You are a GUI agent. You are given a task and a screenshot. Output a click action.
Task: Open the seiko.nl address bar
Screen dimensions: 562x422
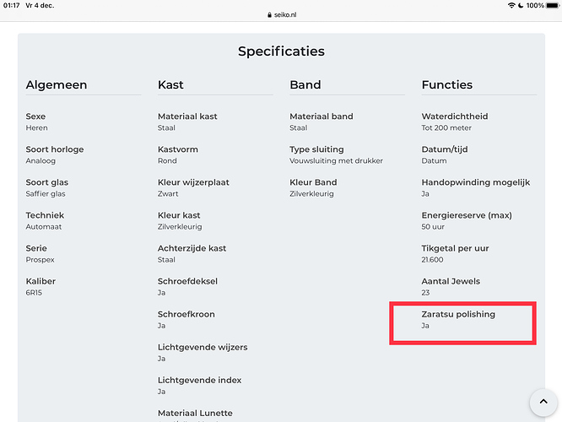[x=284, y=14]
